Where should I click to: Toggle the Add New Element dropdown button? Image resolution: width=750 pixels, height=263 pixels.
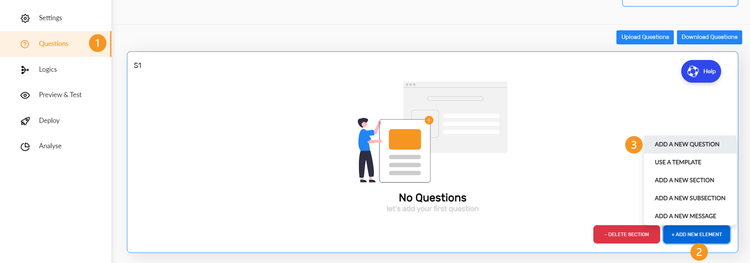[x=696, y=234]
